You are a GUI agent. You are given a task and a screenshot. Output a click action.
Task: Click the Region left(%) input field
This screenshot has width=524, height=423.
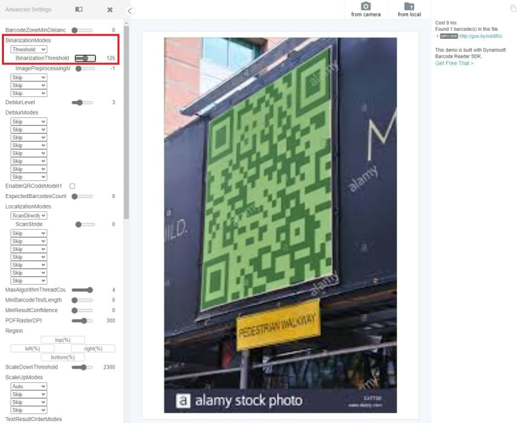[x=32, y=348]
